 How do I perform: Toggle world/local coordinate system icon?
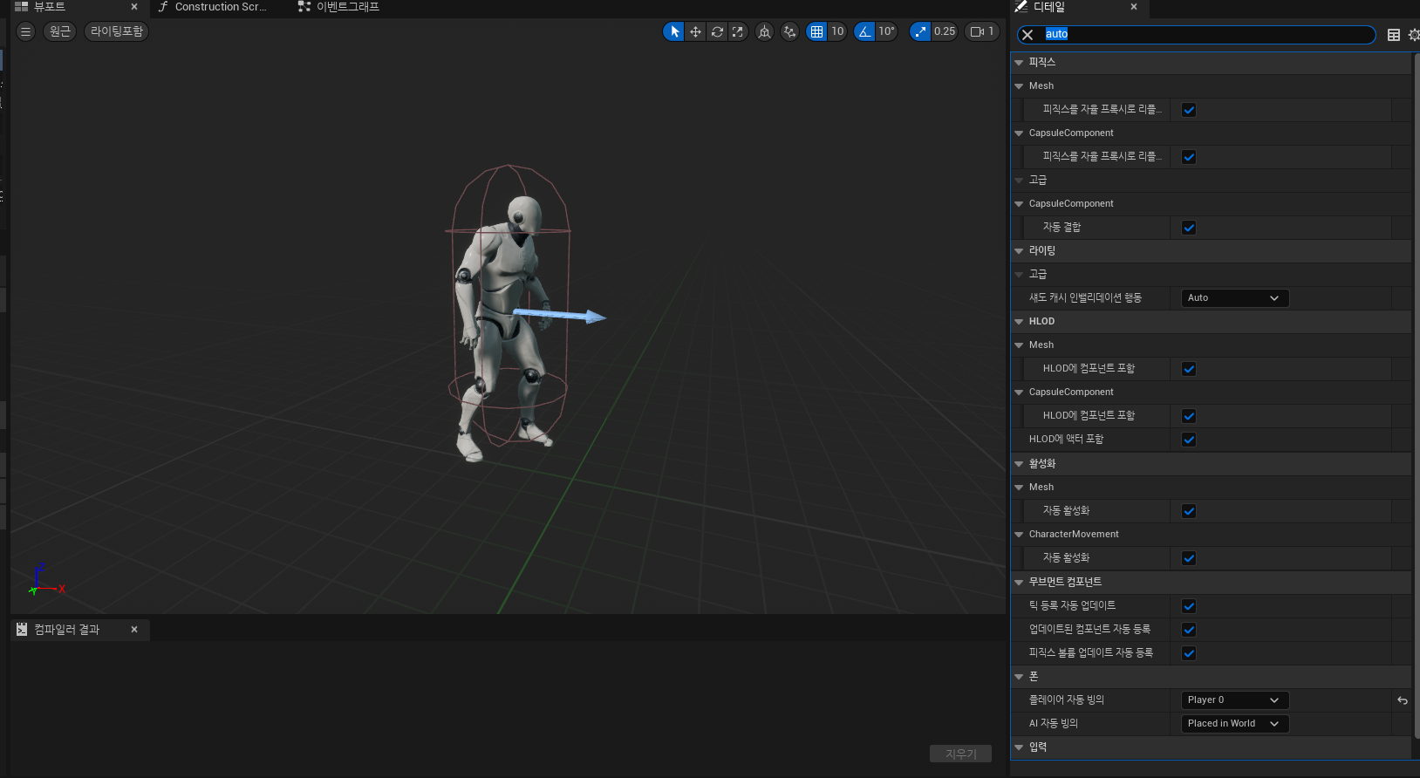[764, 31]
